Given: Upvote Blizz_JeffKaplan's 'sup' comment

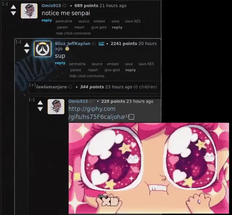Looking at the screenshot, I should (x=26, y=45).
